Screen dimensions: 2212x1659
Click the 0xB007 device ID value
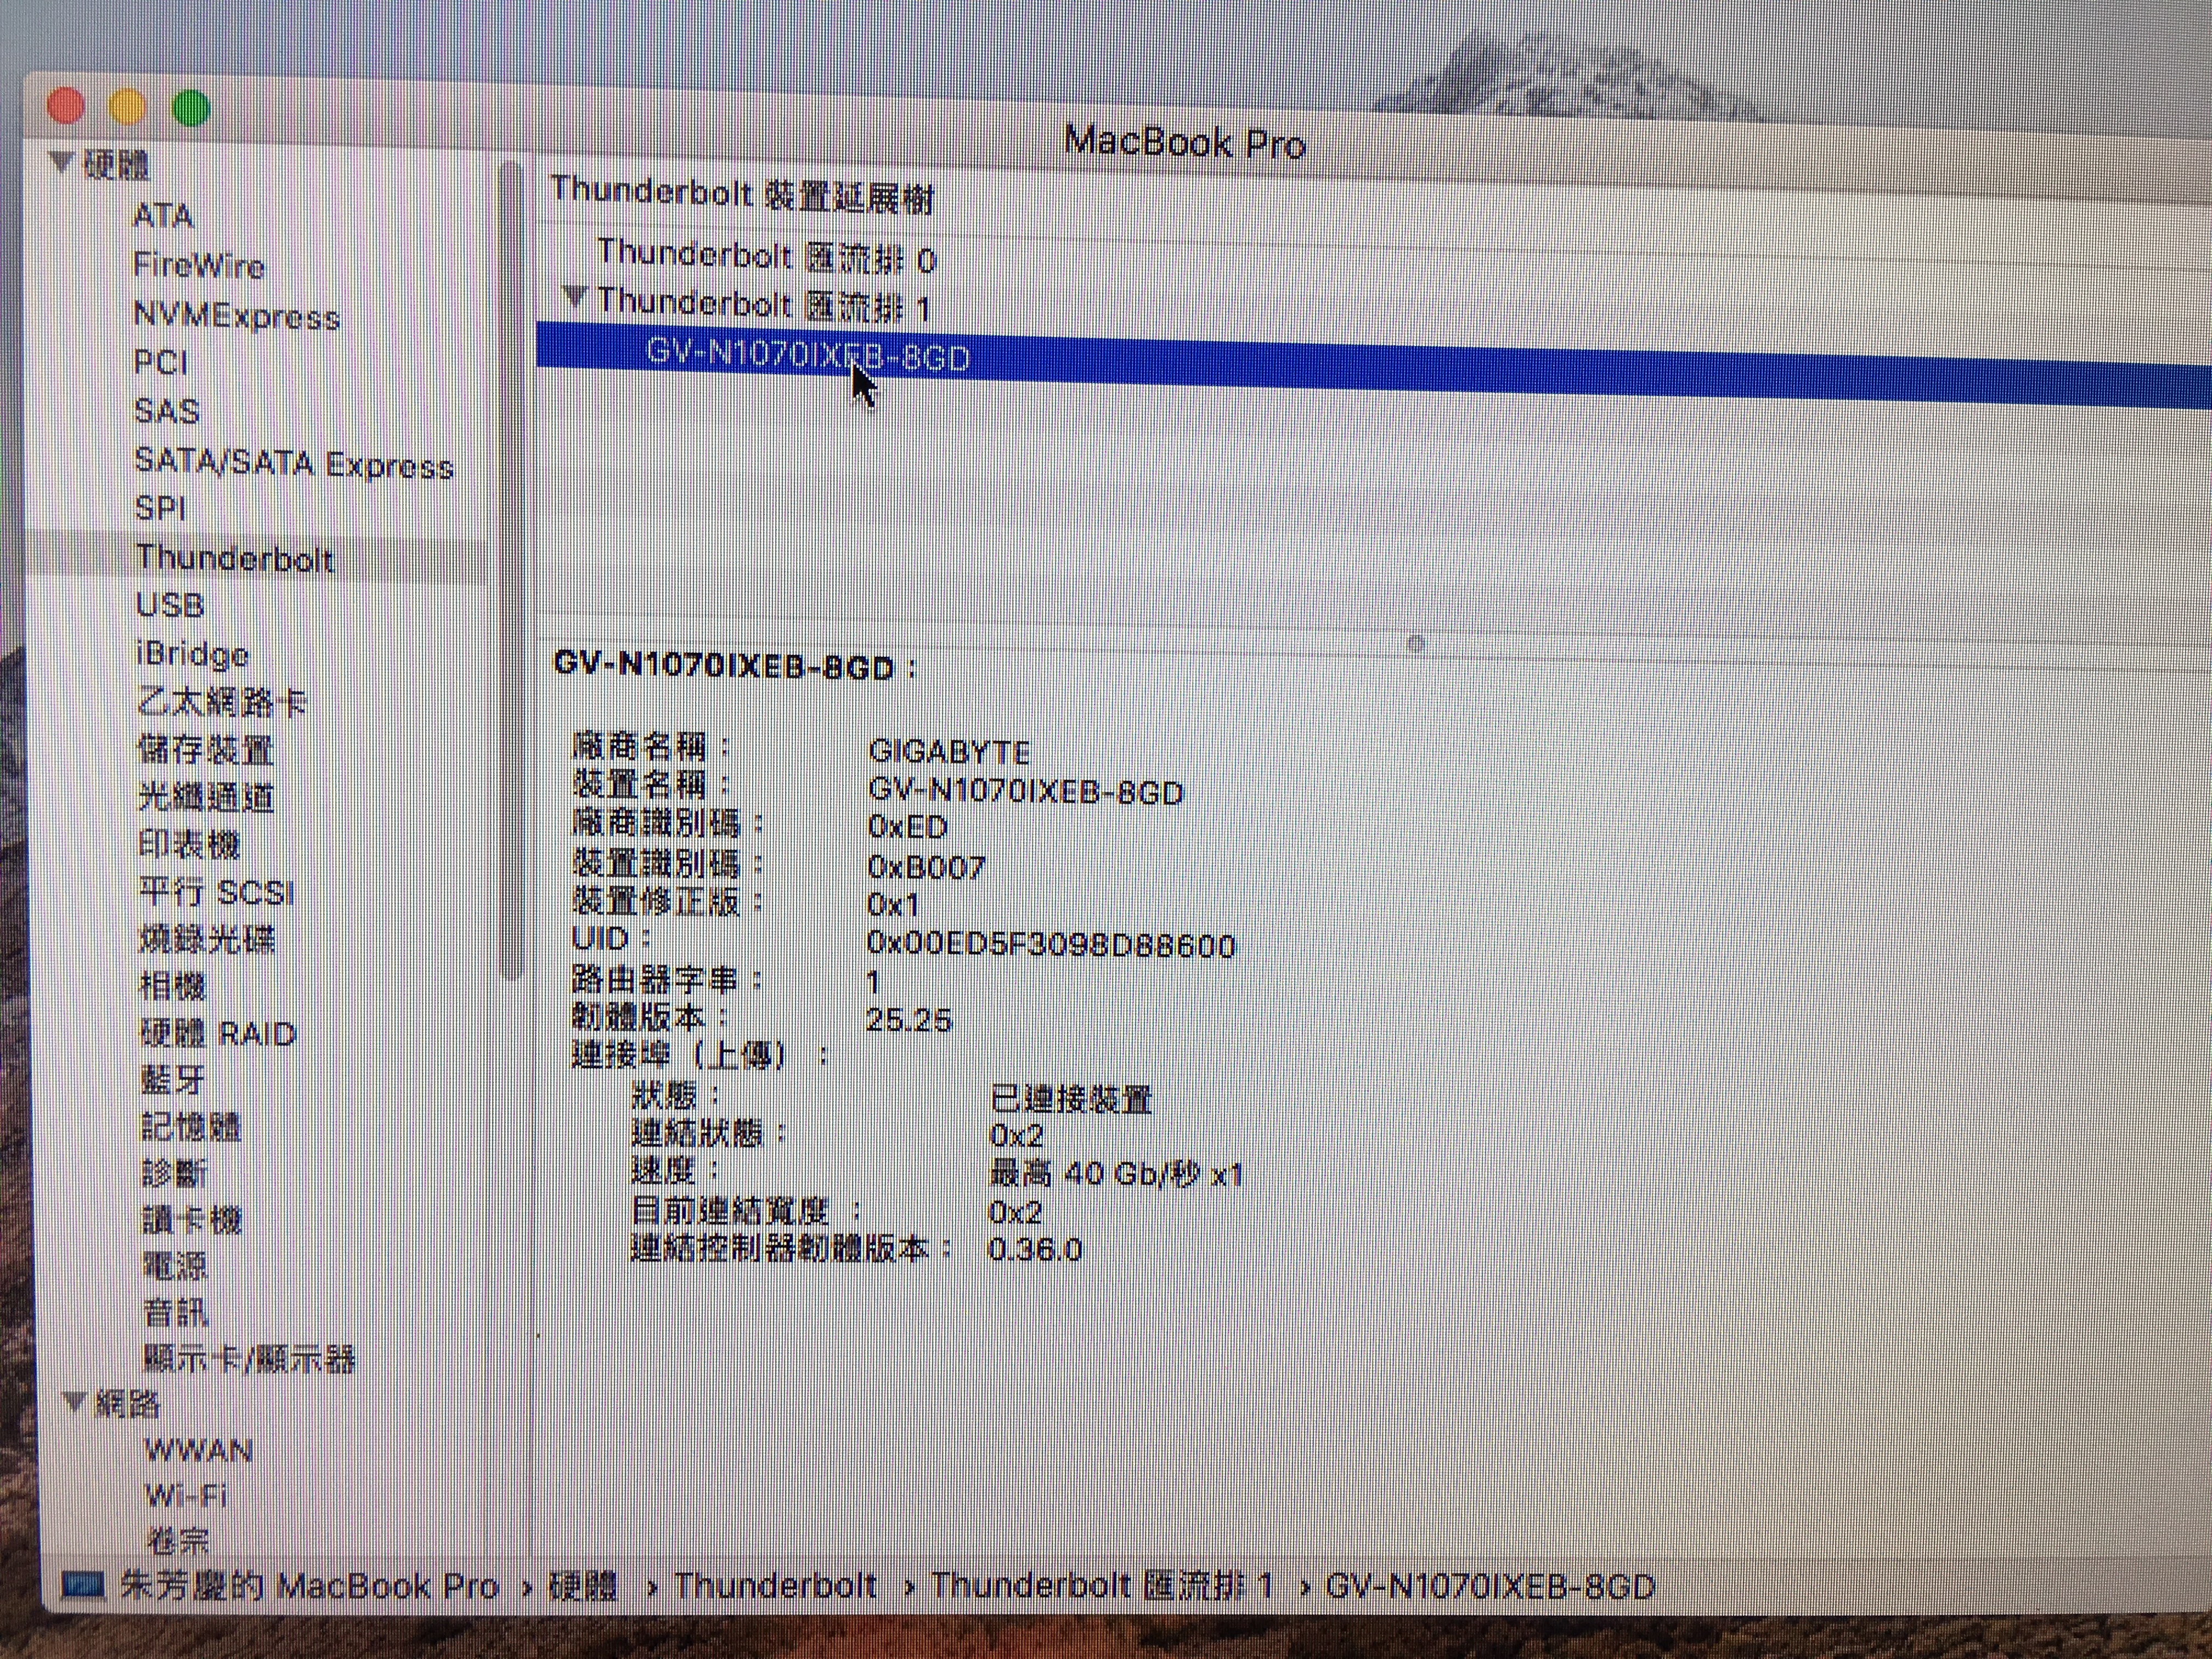pyautogui.click(x=926, y=866)
